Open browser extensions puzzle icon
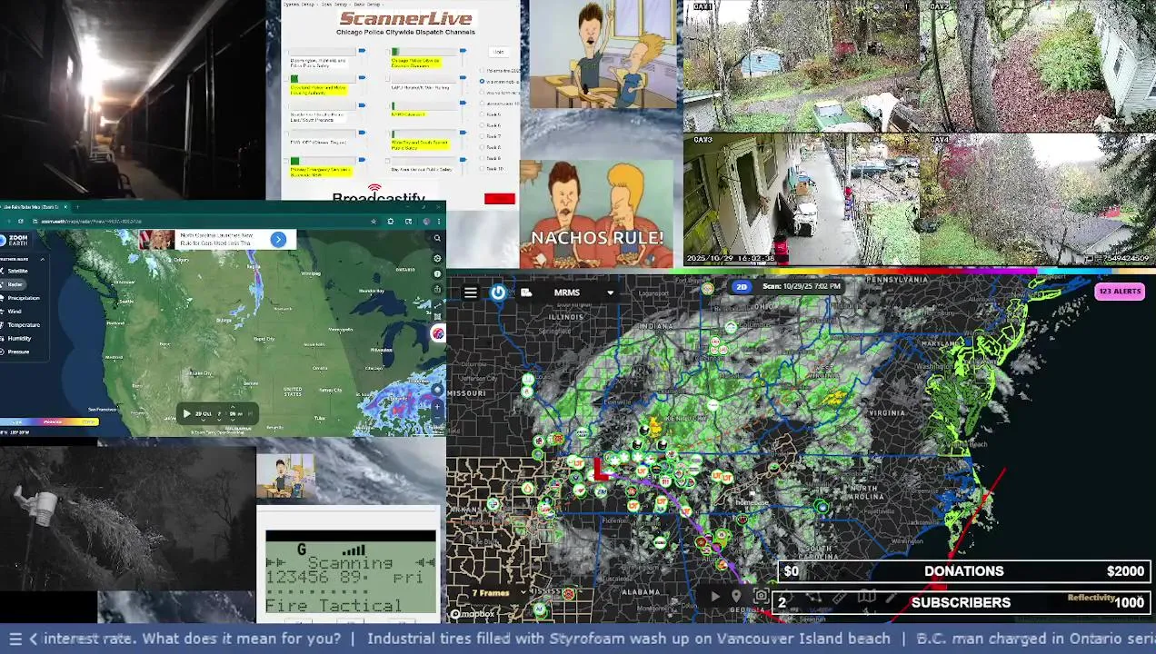The image size is (1156, 654). 390,222
